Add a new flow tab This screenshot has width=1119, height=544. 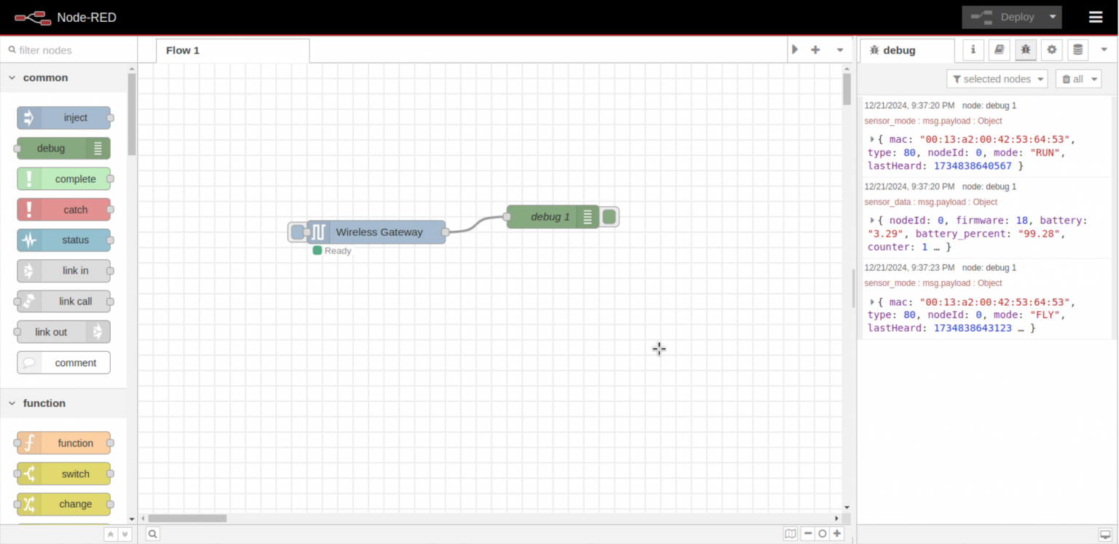point(814,50)
